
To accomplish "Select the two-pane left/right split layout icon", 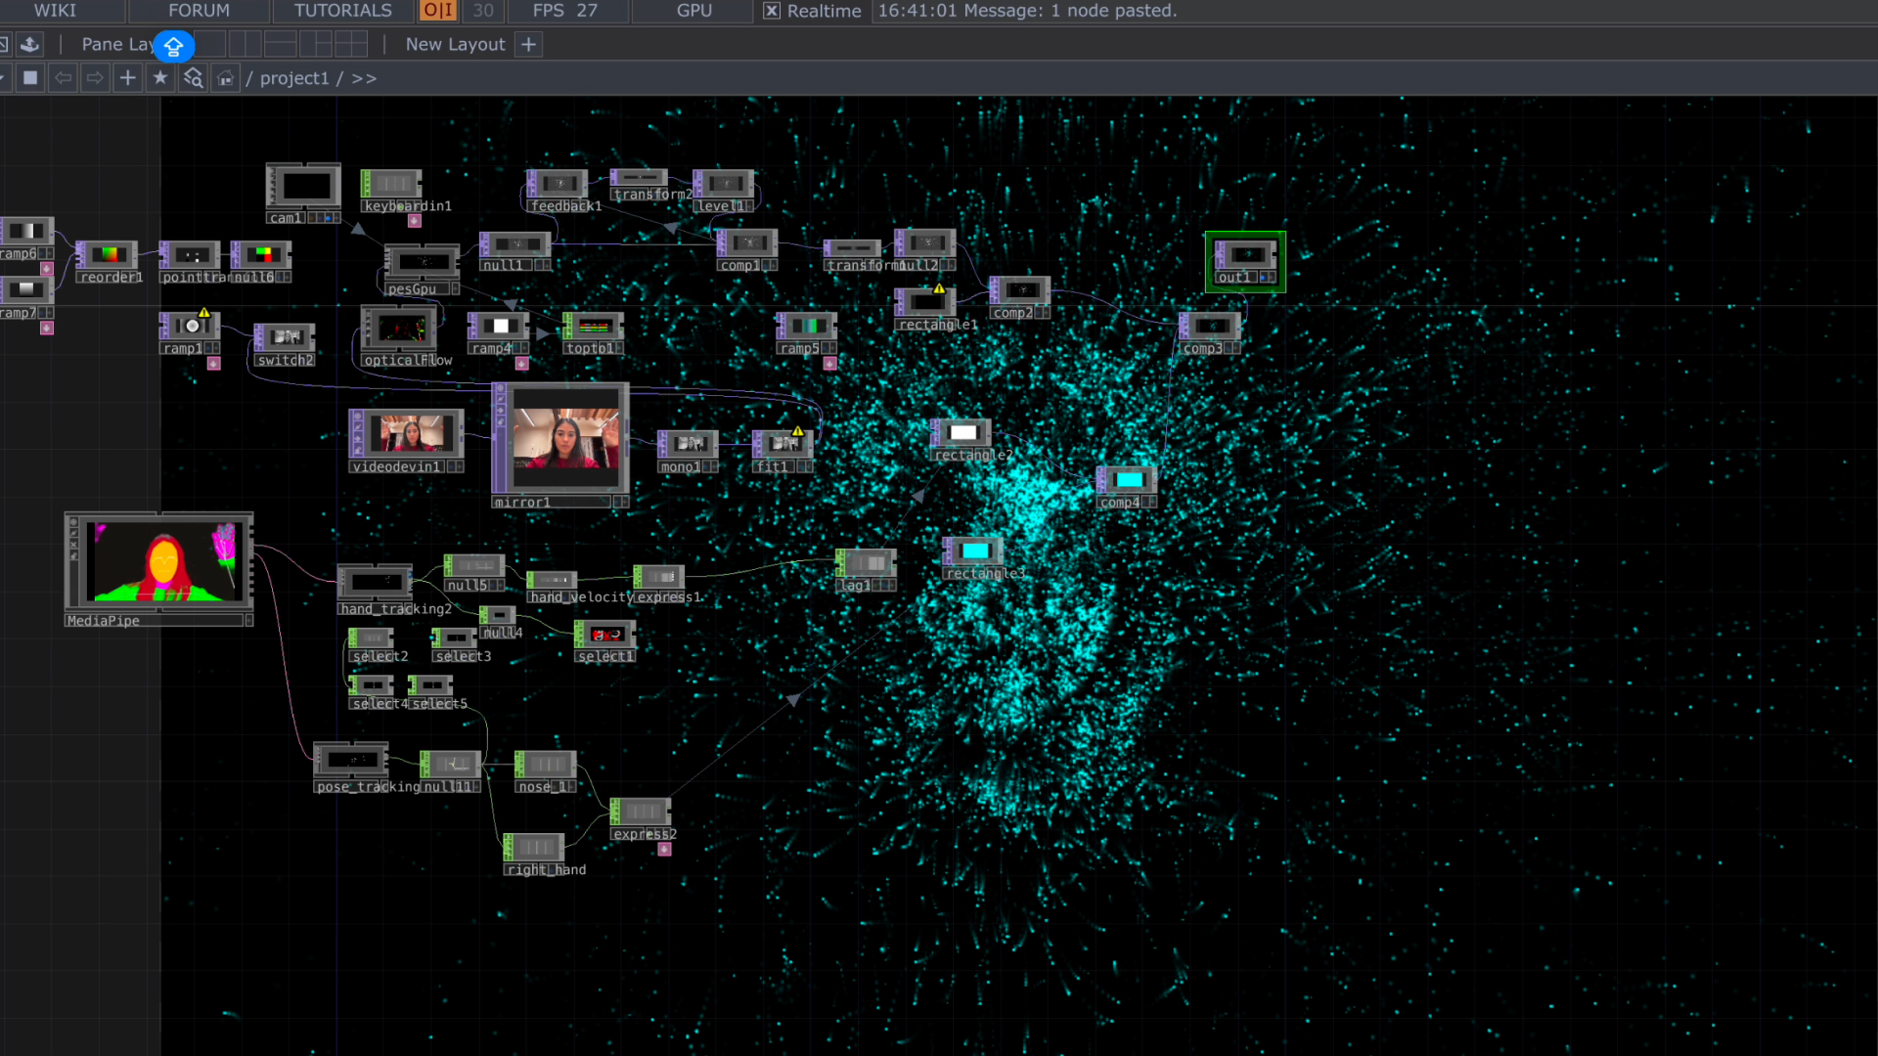I will pyautogui.click(x=245, y=44).
